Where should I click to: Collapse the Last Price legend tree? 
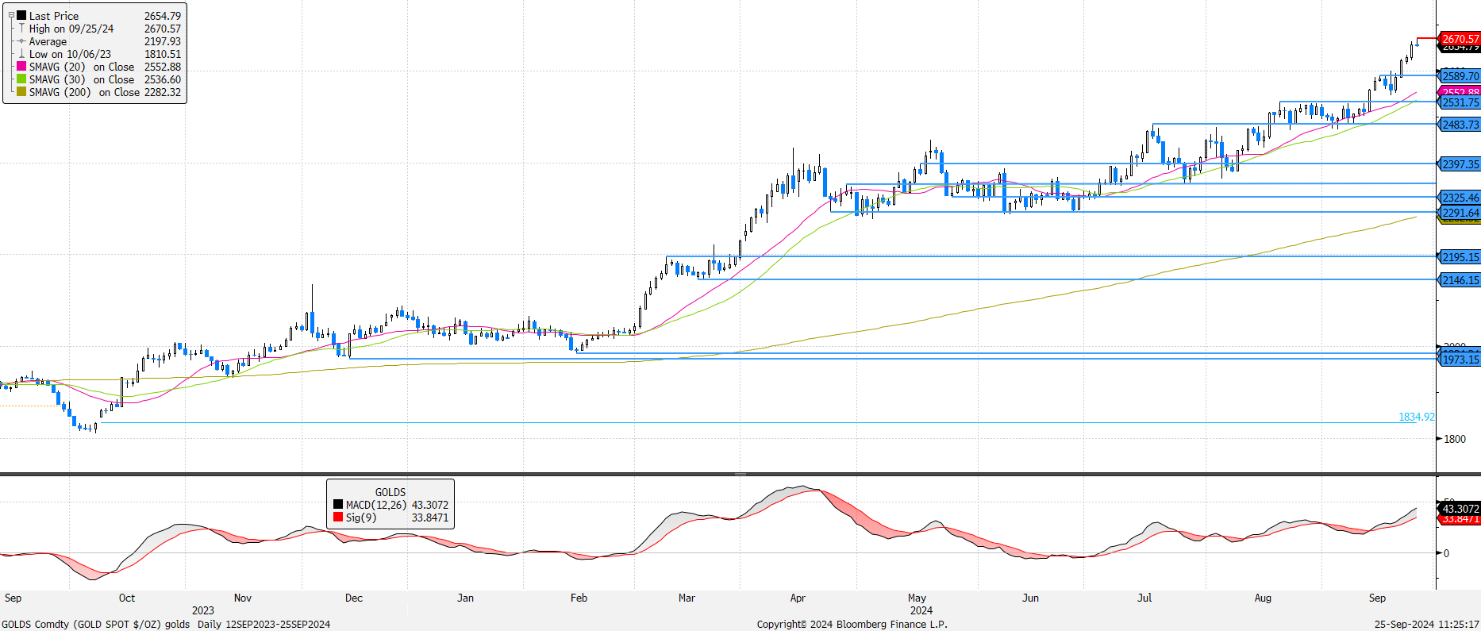pos(11,16)
